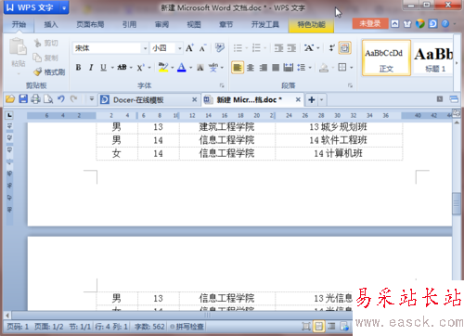Click the paragraph shading fill color icon
This screenshot has width=464, height=336.
pyautogui.click(x=324, y=67)
